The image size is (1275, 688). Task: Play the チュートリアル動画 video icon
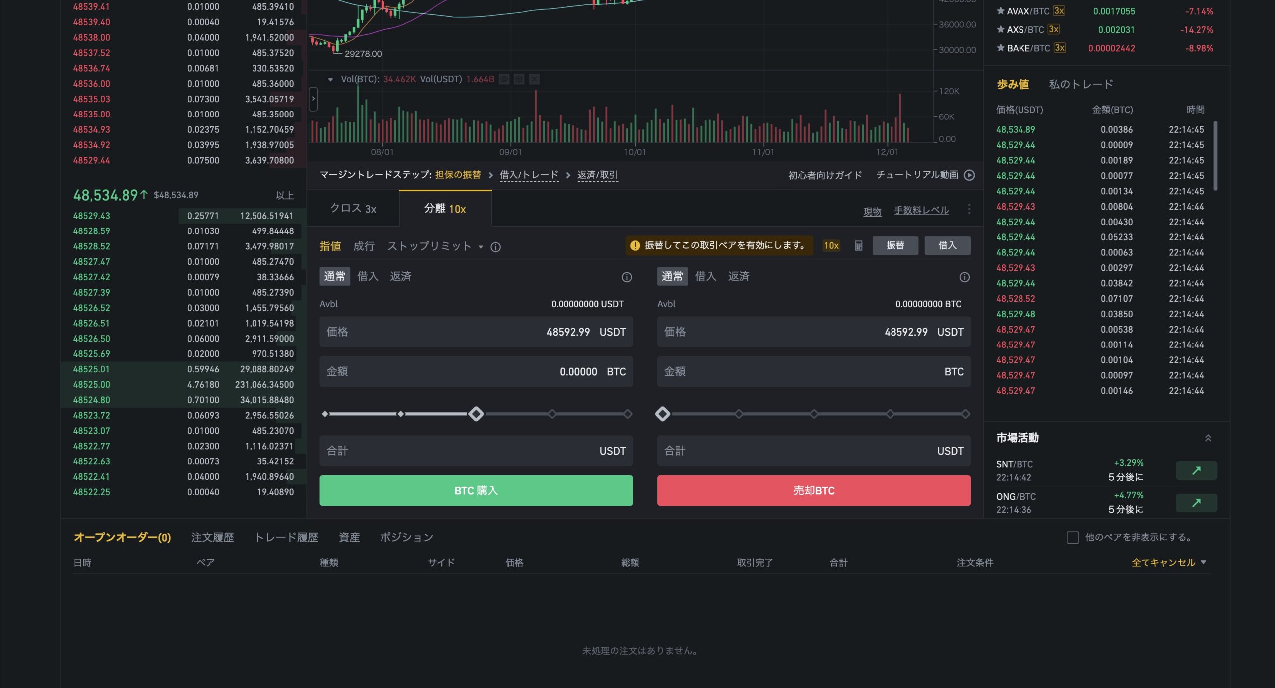click(969, 175)
